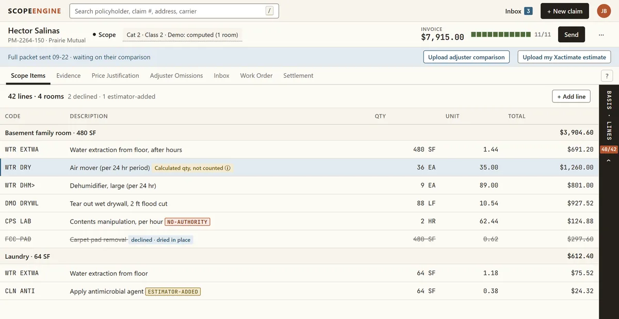Open the Price Justification tab

pyautogui.click(x=116, y=76)
